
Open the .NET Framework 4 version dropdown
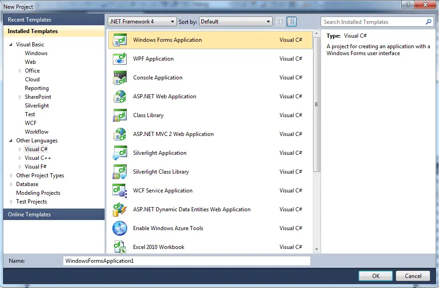point(142,22)
